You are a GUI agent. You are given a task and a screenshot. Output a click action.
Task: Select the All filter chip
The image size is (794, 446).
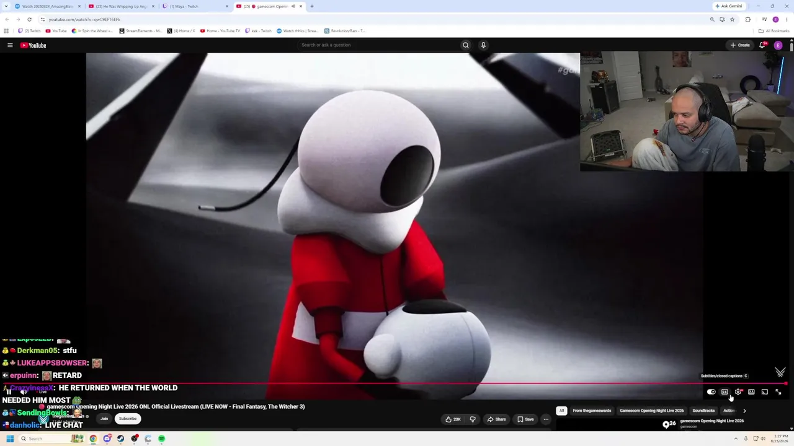[561, 411]
